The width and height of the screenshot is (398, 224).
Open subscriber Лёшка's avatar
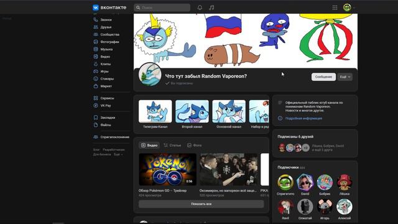coord(345,182)
